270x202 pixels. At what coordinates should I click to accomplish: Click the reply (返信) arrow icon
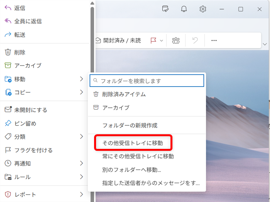pyautogui.click(x=8, y=8)
